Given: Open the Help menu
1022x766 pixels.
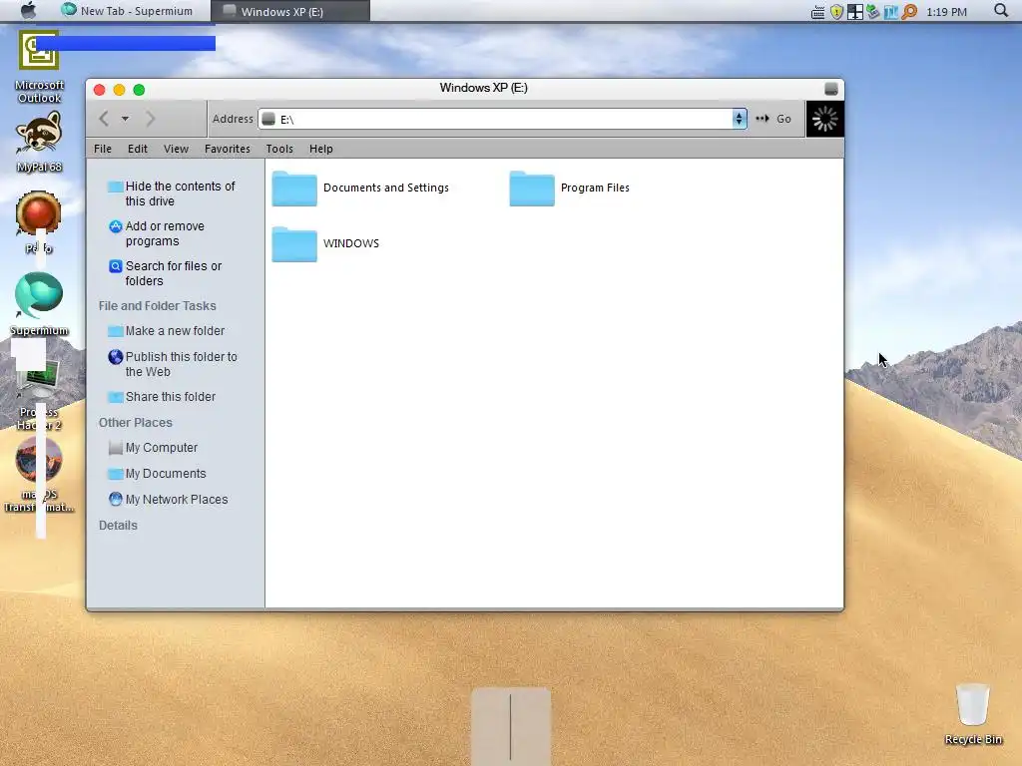Looking at the screenshot, I should 320,149.
